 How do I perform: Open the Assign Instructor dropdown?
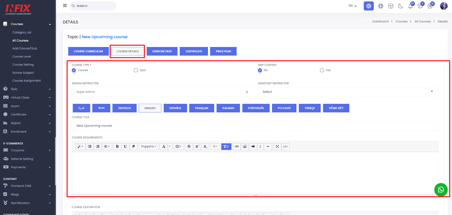click(x=162, y=92)
